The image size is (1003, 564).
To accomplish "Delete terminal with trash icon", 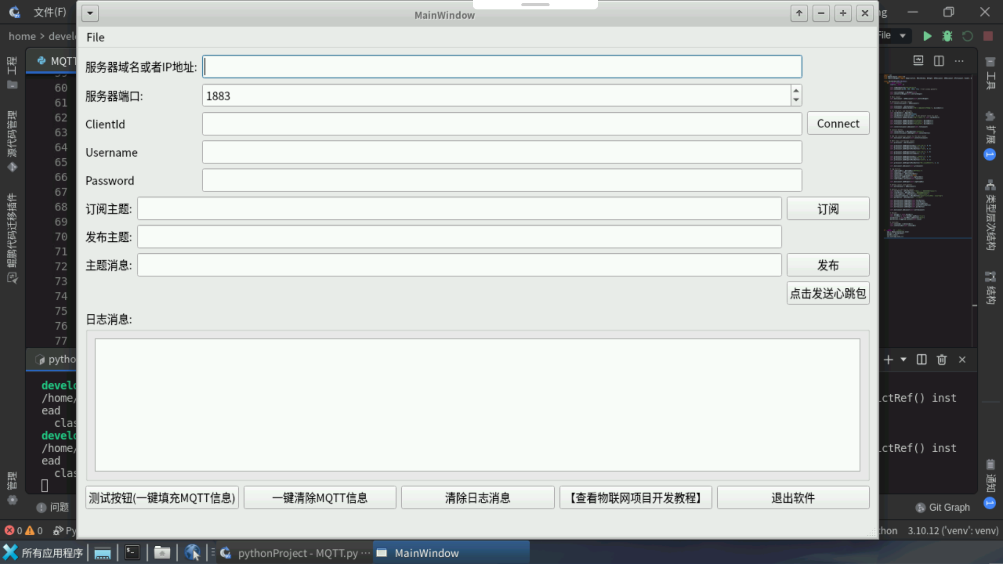I will point(941,360).
